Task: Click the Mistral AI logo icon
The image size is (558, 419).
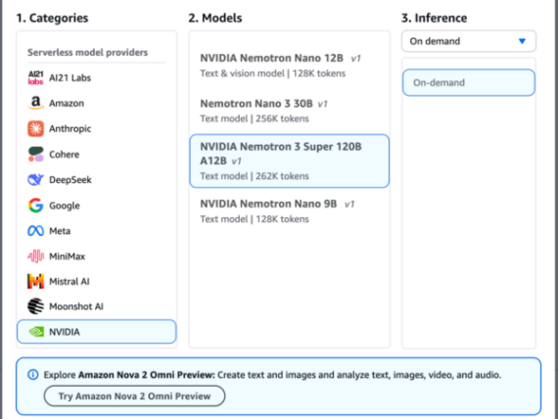Action: (35, 281)
